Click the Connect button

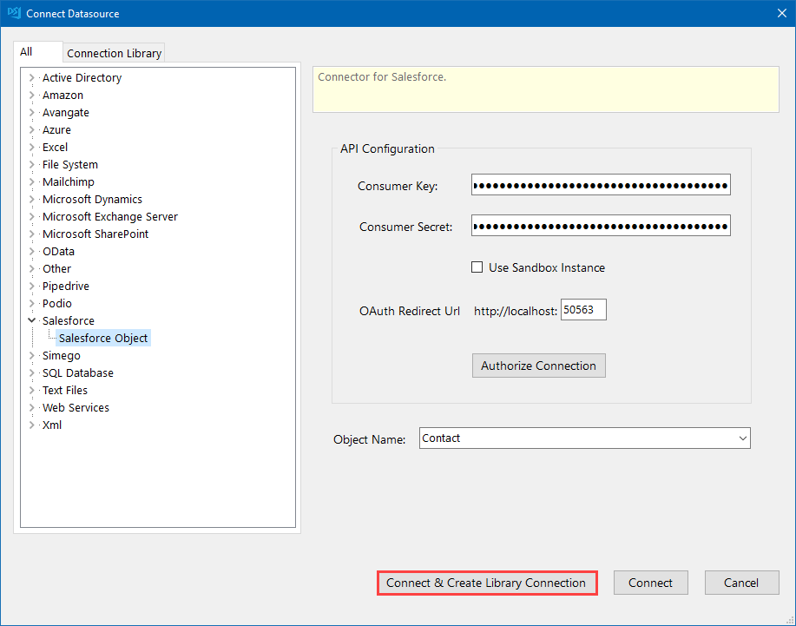tap(650, 583)
